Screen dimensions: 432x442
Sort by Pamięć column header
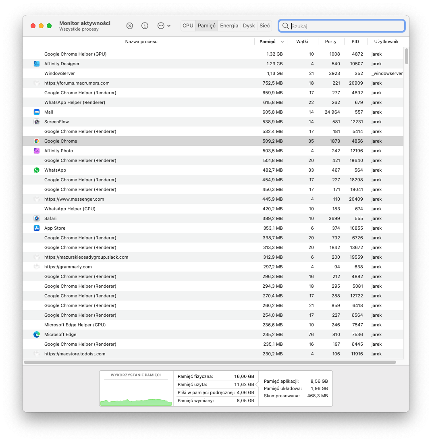(x=267, y=42)
